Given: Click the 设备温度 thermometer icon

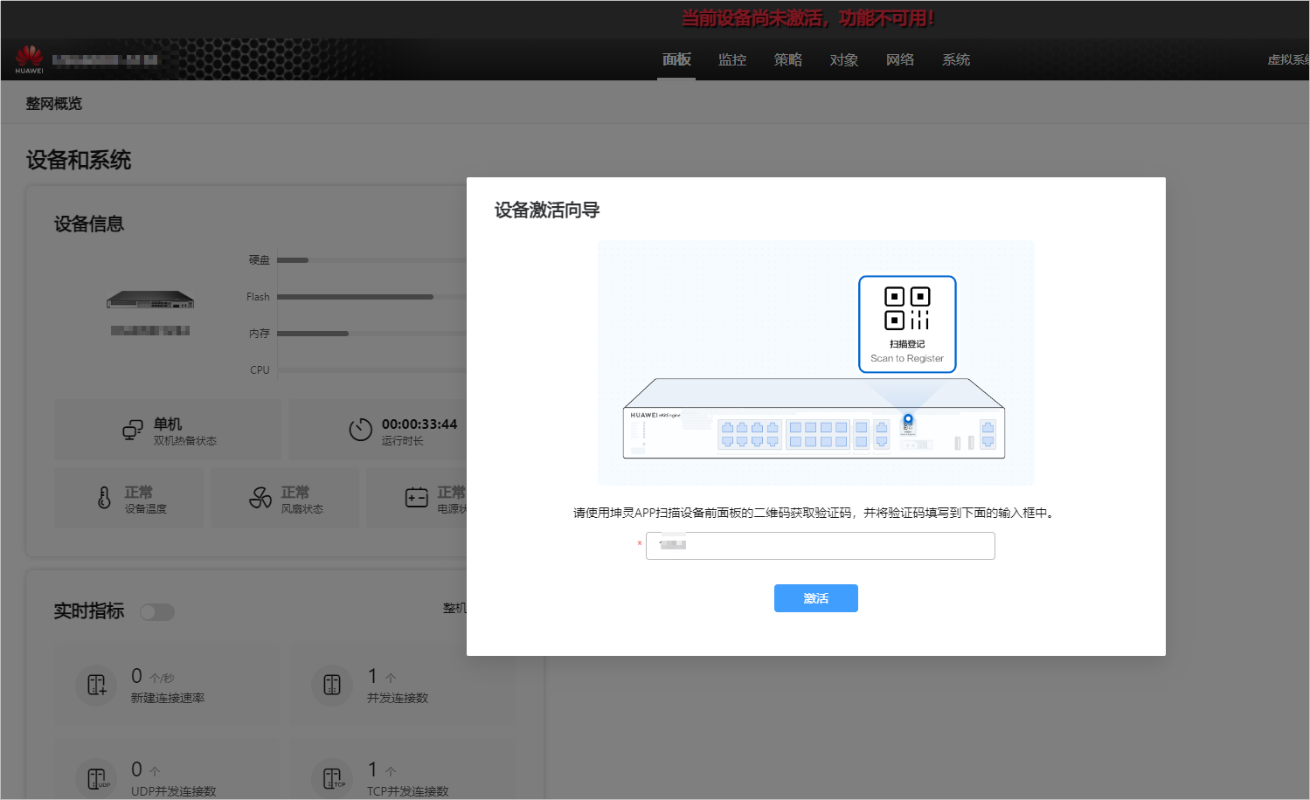Looking at the screenshot, I should click(x=104, y=498).
